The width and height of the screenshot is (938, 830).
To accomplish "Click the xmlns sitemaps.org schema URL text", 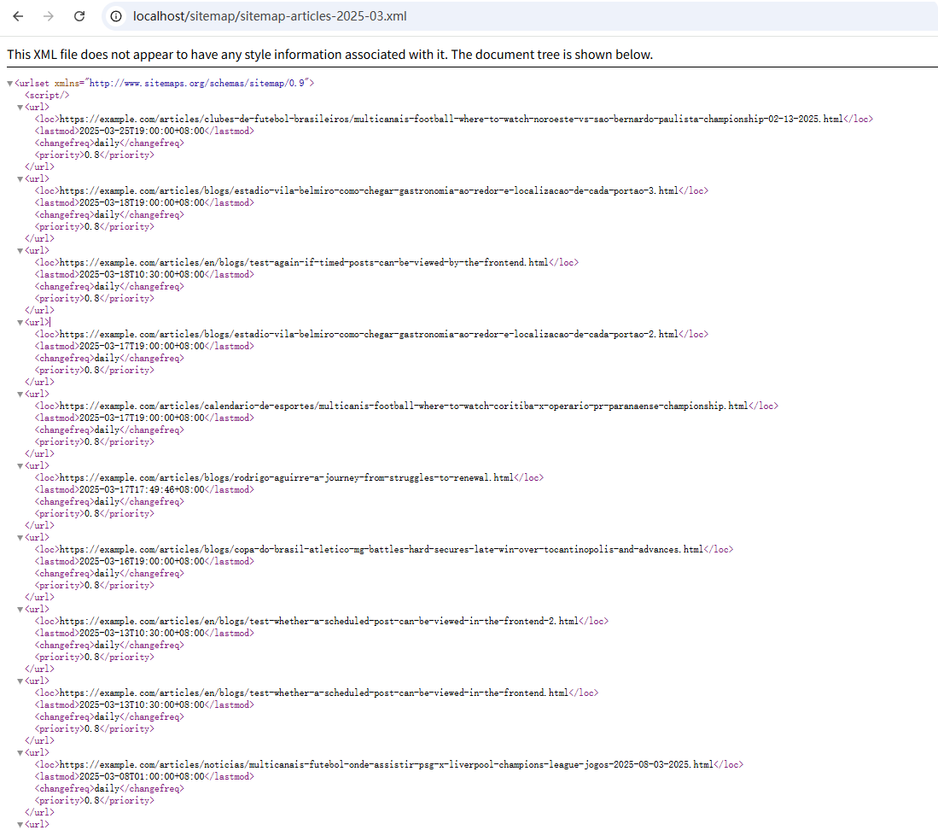I will pyautogui.click(x=197, y=83).
